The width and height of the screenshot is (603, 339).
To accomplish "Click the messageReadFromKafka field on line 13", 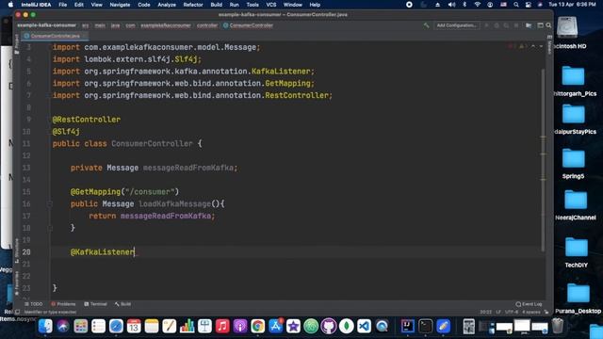I will point(188,168).
